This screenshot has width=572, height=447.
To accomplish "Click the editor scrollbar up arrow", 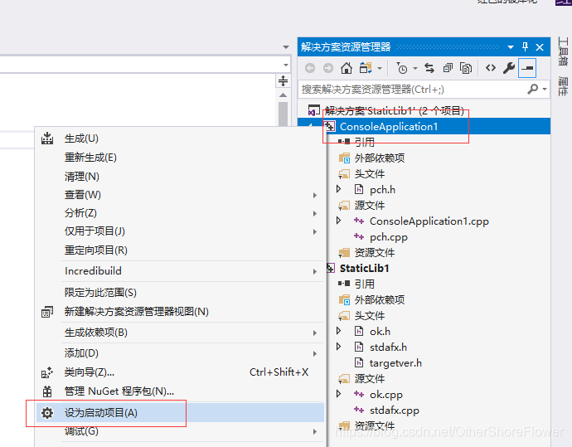I will pyautogui.click(x=283, y=95).
